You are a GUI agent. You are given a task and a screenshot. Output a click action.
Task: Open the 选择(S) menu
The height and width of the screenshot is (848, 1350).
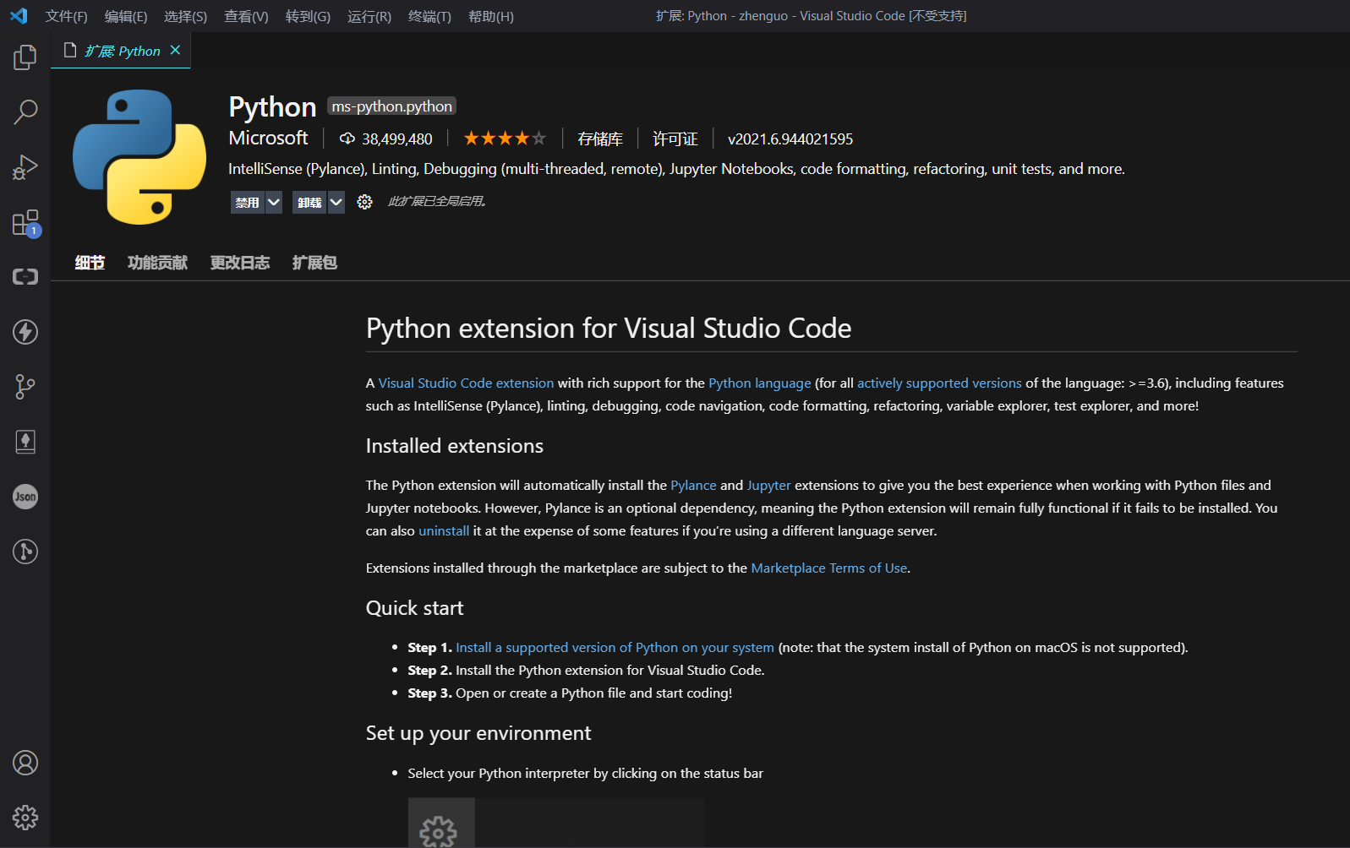185,16
